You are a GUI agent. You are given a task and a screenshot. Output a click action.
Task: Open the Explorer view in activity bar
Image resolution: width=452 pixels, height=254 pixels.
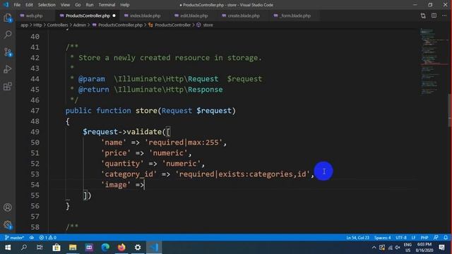(x=8, y=18)
